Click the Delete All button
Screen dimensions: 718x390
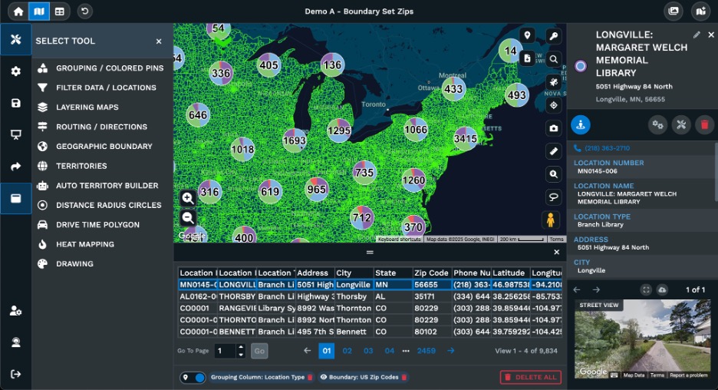point(530,377)
